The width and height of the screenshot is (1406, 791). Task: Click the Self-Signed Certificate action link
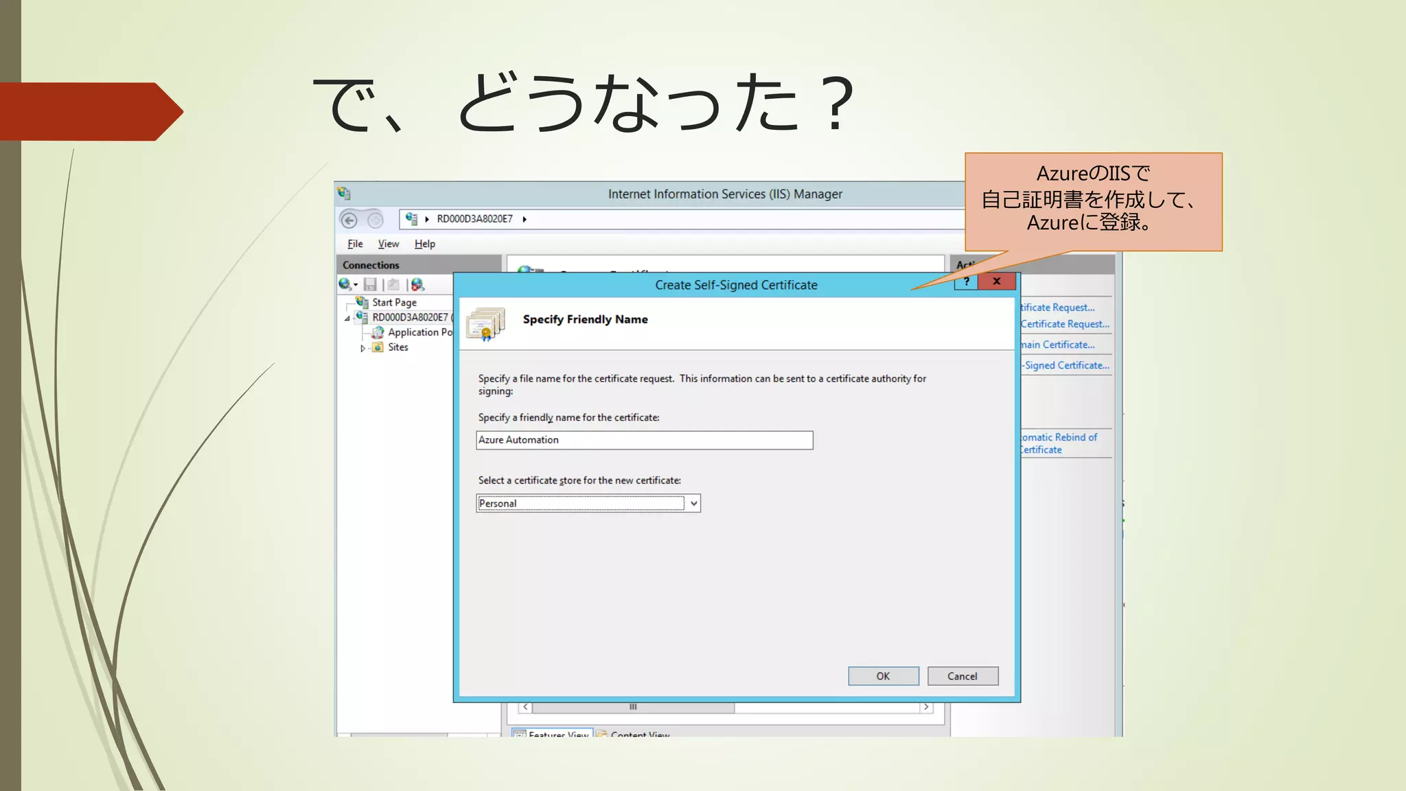coord(1065,365)
